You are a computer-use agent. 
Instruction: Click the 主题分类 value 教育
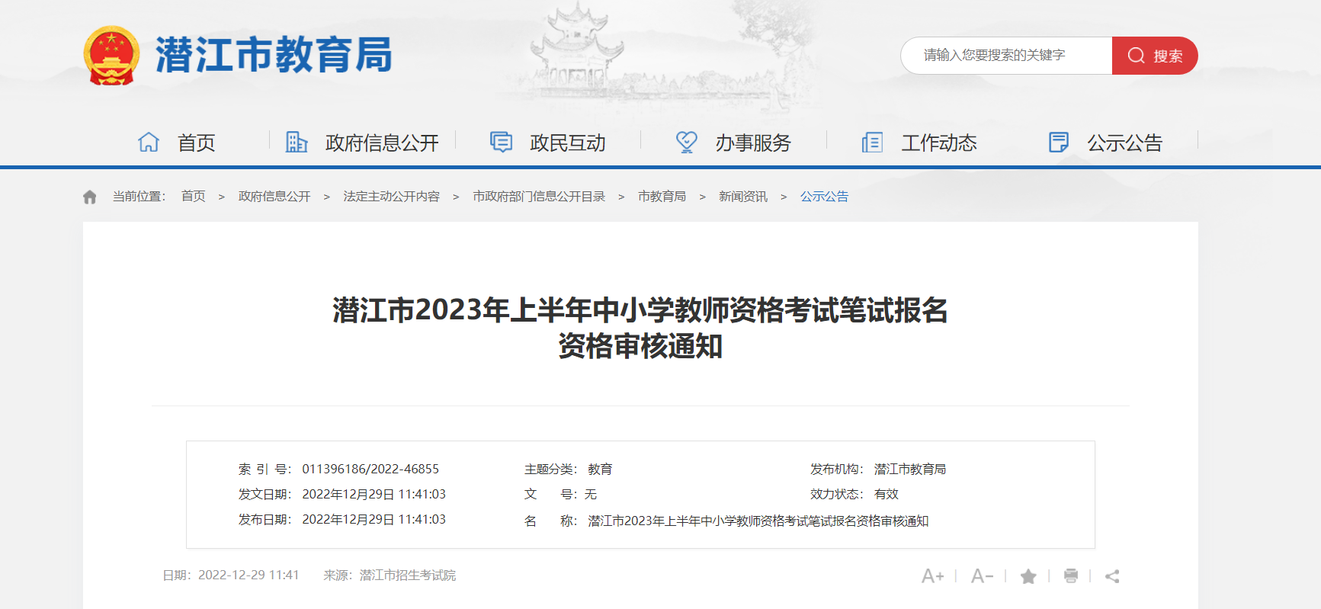tap(600, 470)
